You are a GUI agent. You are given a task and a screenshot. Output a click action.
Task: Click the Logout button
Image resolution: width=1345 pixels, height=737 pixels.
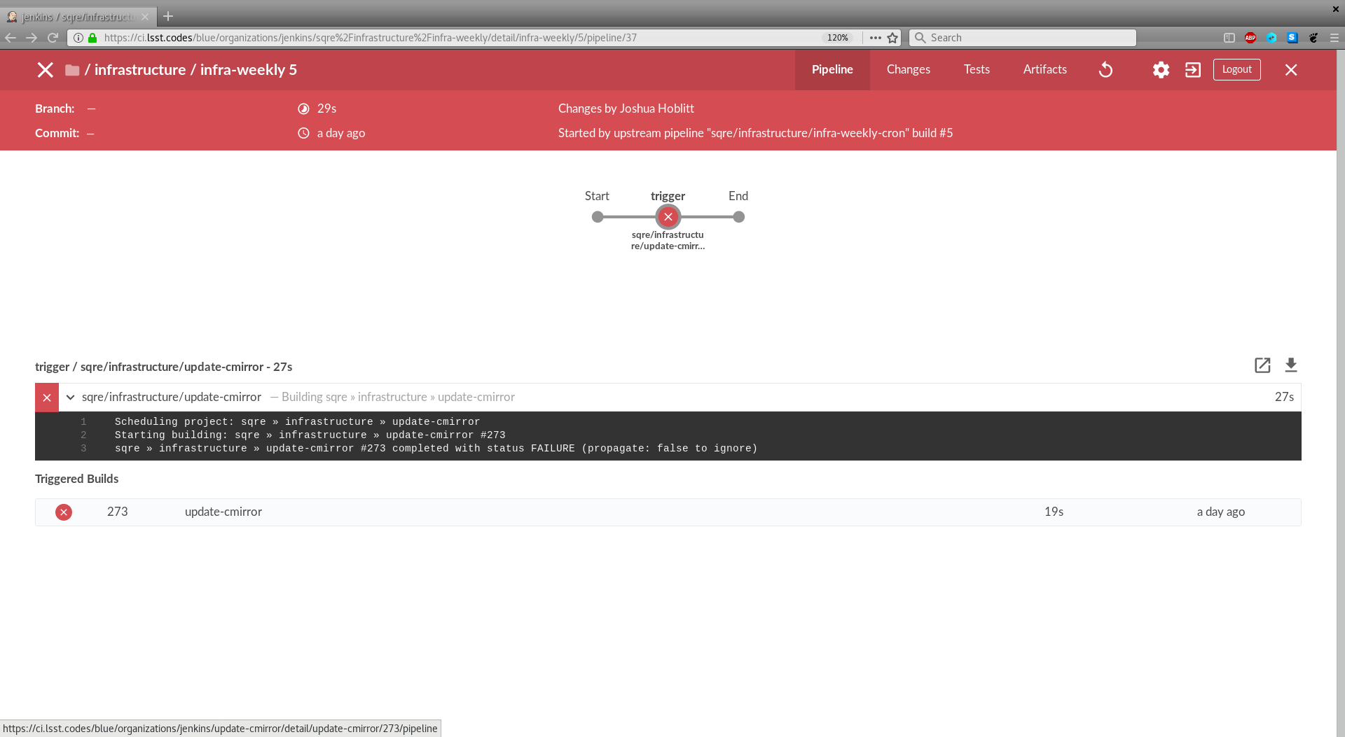pyautogui.click(x=1236, y=70)
